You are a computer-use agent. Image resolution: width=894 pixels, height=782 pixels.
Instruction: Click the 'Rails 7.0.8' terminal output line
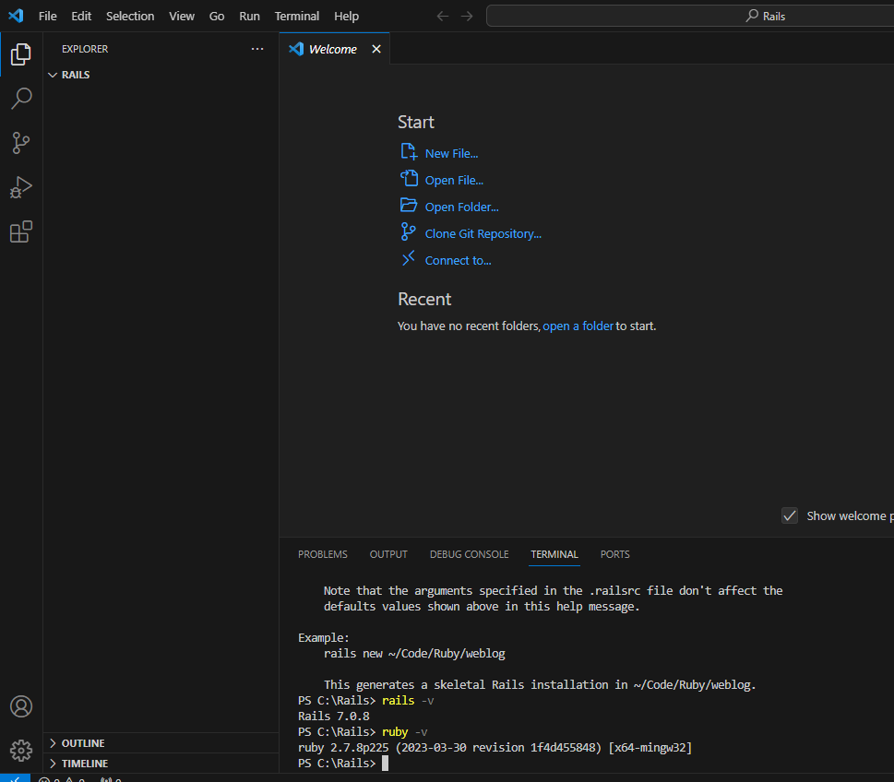click(334, 716)
